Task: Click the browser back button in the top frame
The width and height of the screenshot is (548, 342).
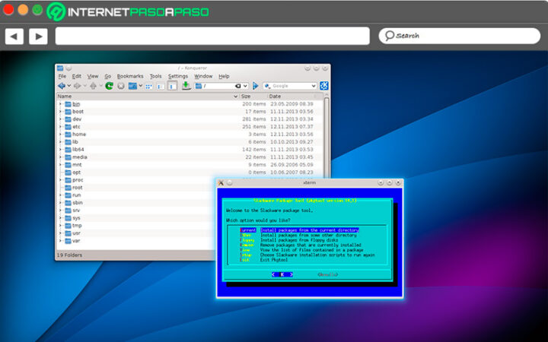Action: click(14, 36)
